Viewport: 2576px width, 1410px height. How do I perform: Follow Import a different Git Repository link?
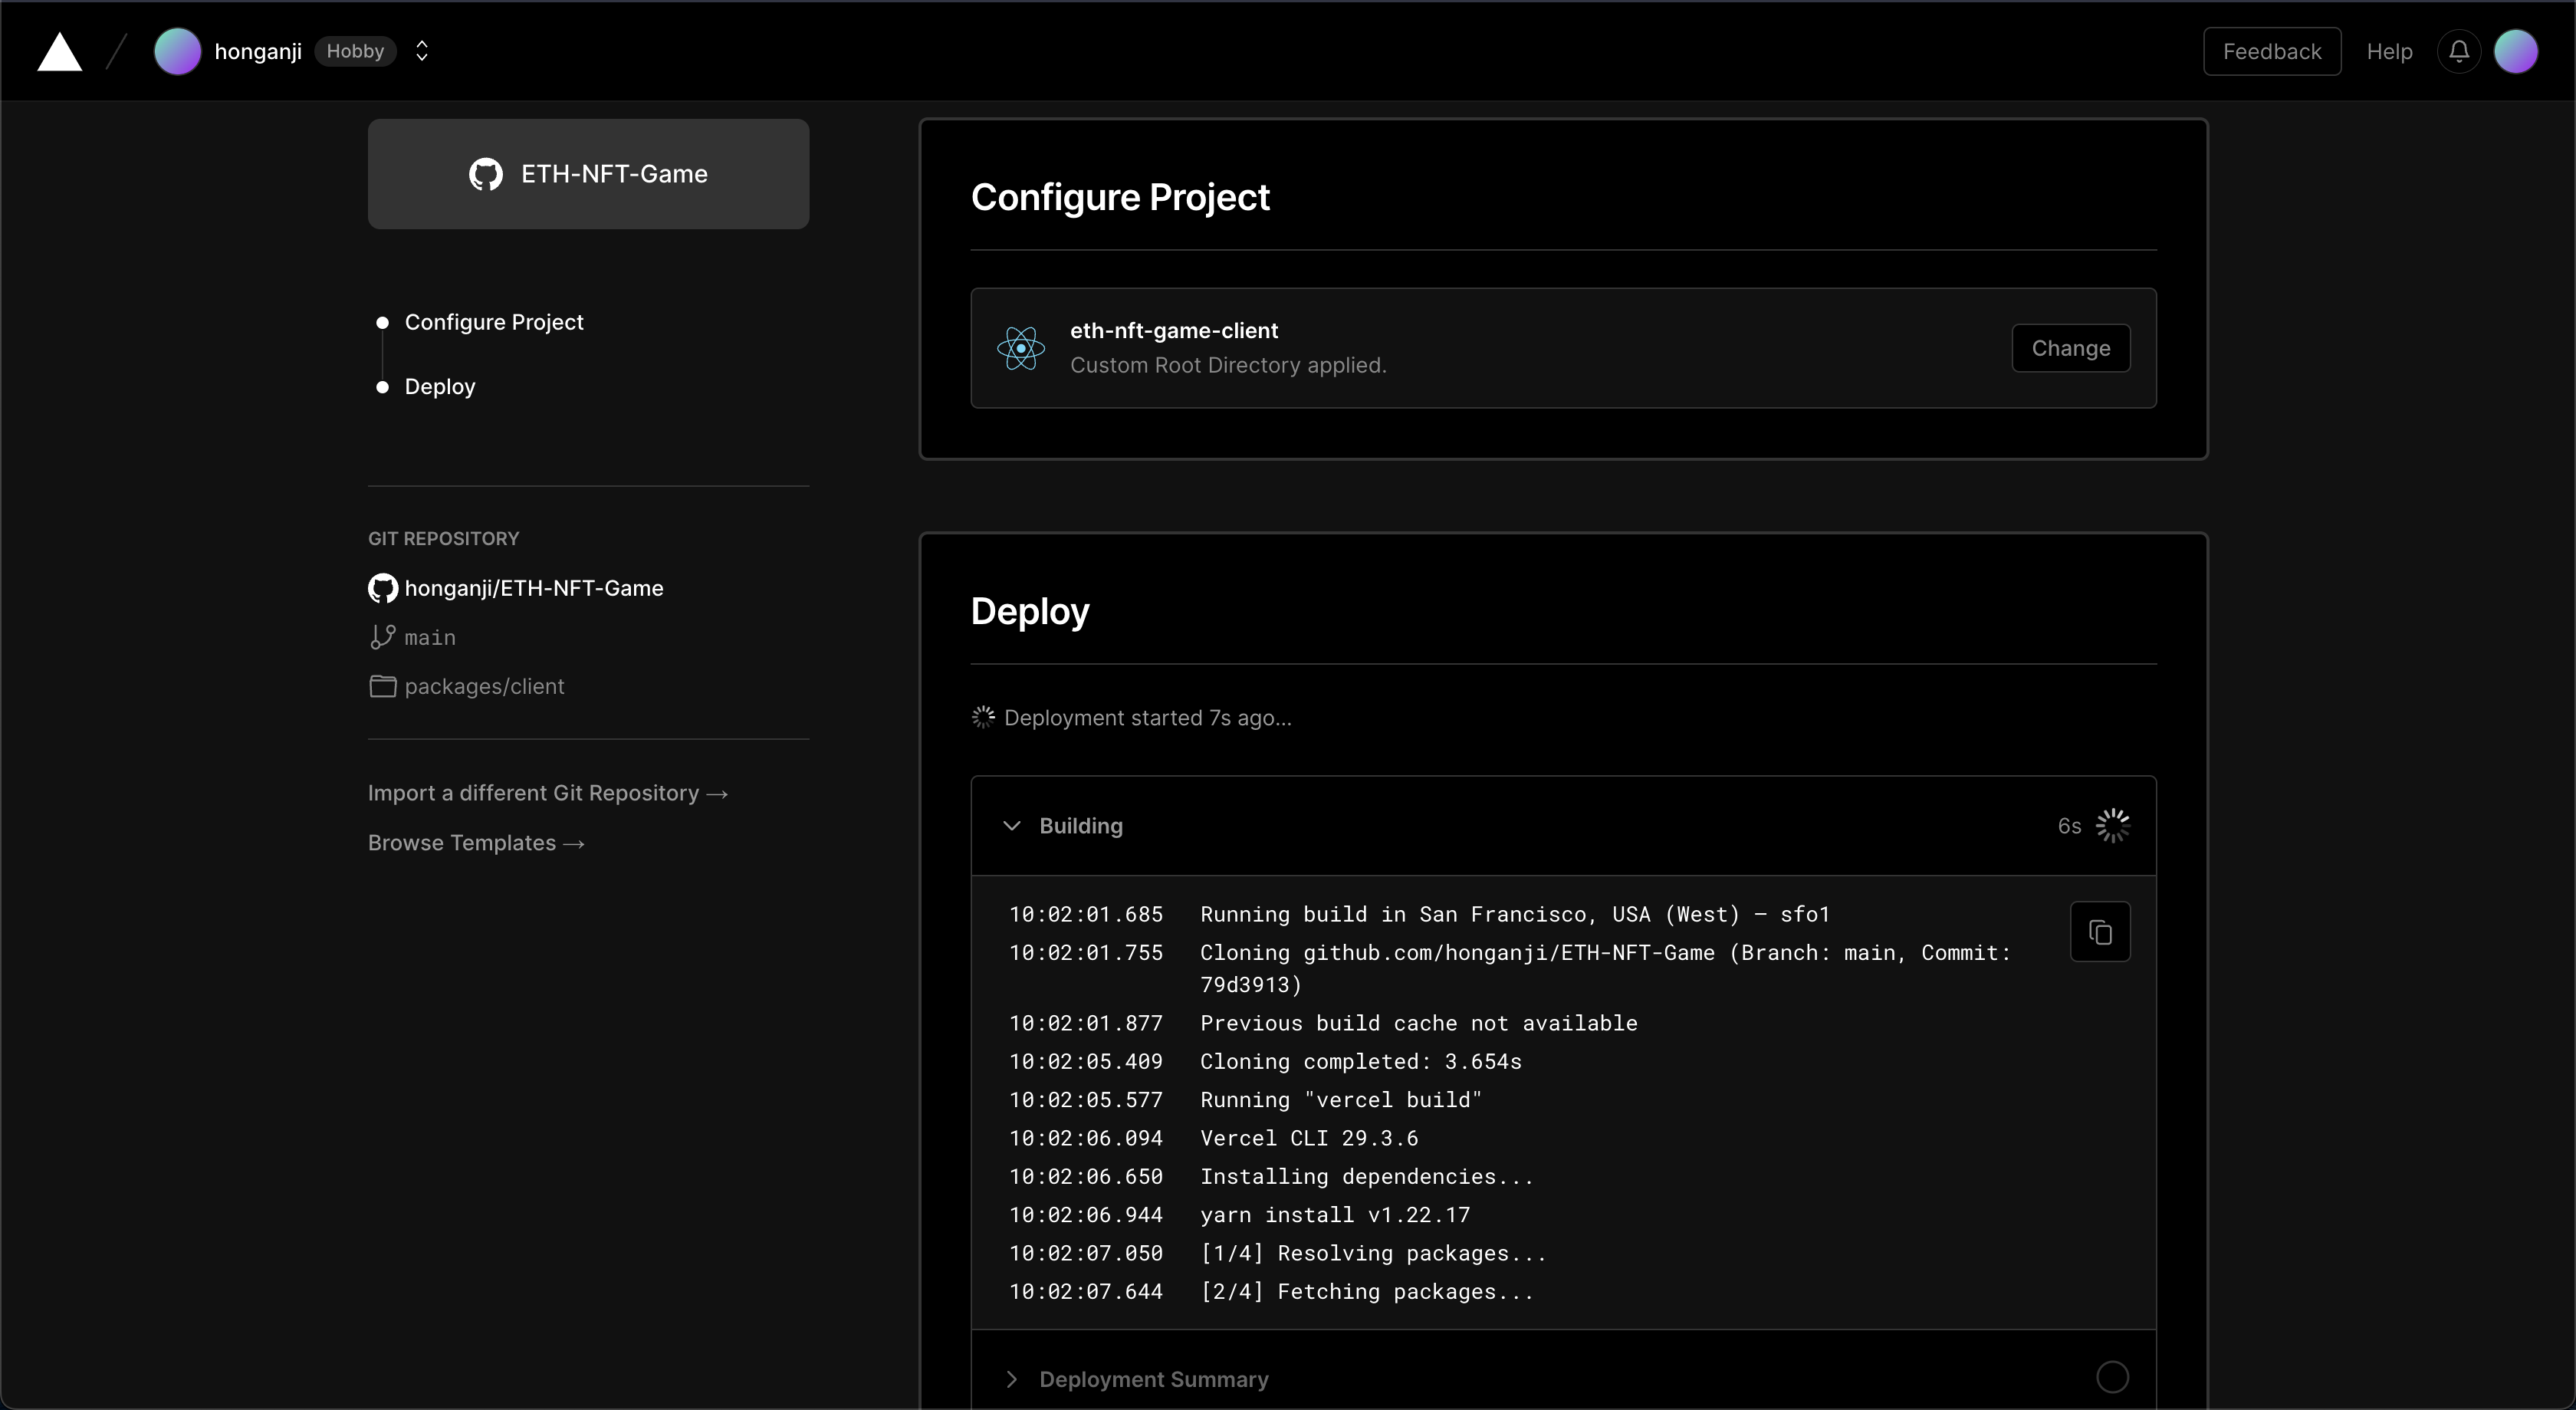tap(548, 793)
